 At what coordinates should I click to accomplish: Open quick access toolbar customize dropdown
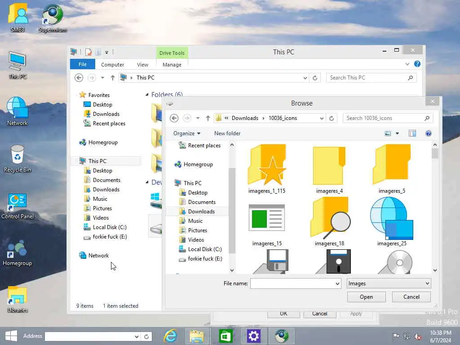107,52
